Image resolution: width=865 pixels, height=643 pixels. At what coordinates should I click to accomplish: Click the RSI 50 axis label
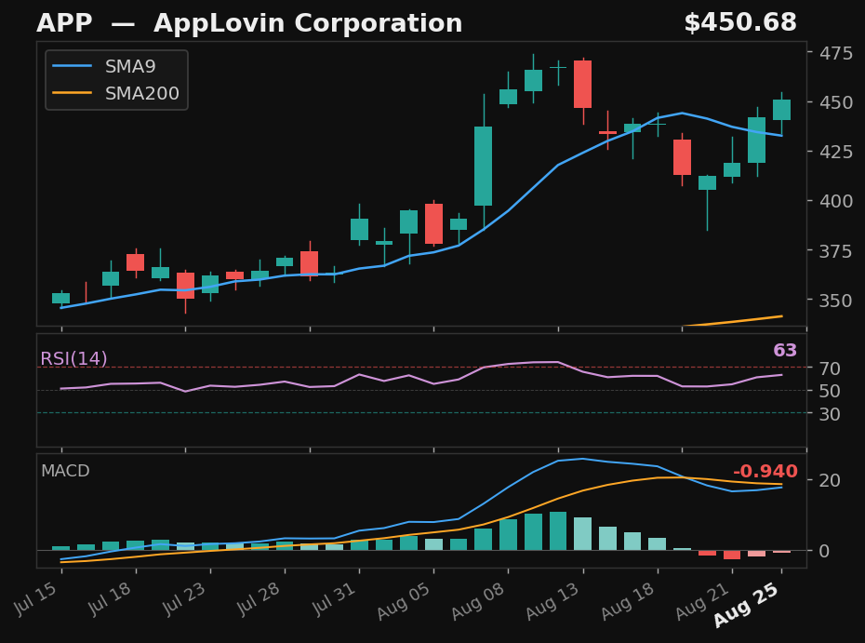[x=830, y=391]
